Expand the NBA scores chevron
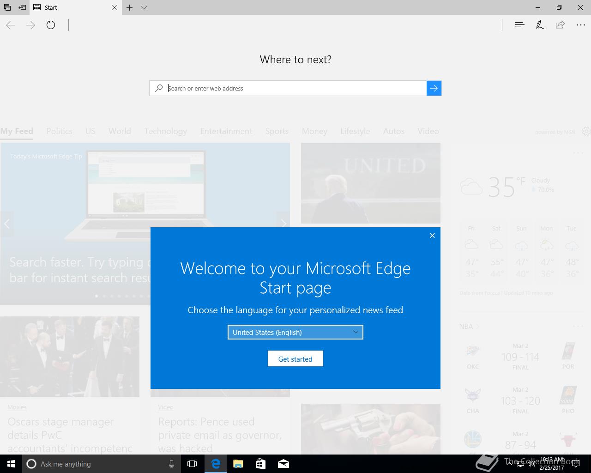The height and width of the screenshot is (473, 591). (478, 327)
